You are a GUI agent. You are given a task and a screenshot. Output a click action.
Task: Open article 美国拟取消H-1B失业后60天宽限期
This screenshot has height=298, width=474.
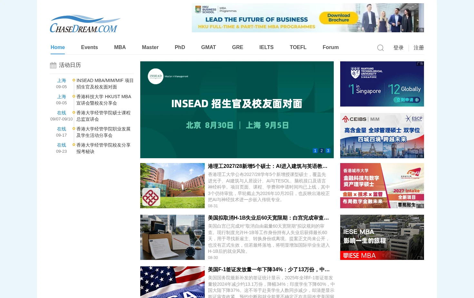click(x=268, y=218)
